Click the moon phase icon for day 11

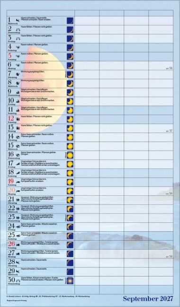click(70, 110)
